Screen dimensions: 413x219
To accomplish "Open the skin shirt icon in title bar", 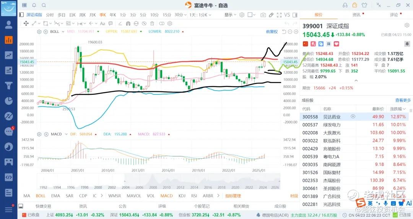I will click(x=364, y=5).
